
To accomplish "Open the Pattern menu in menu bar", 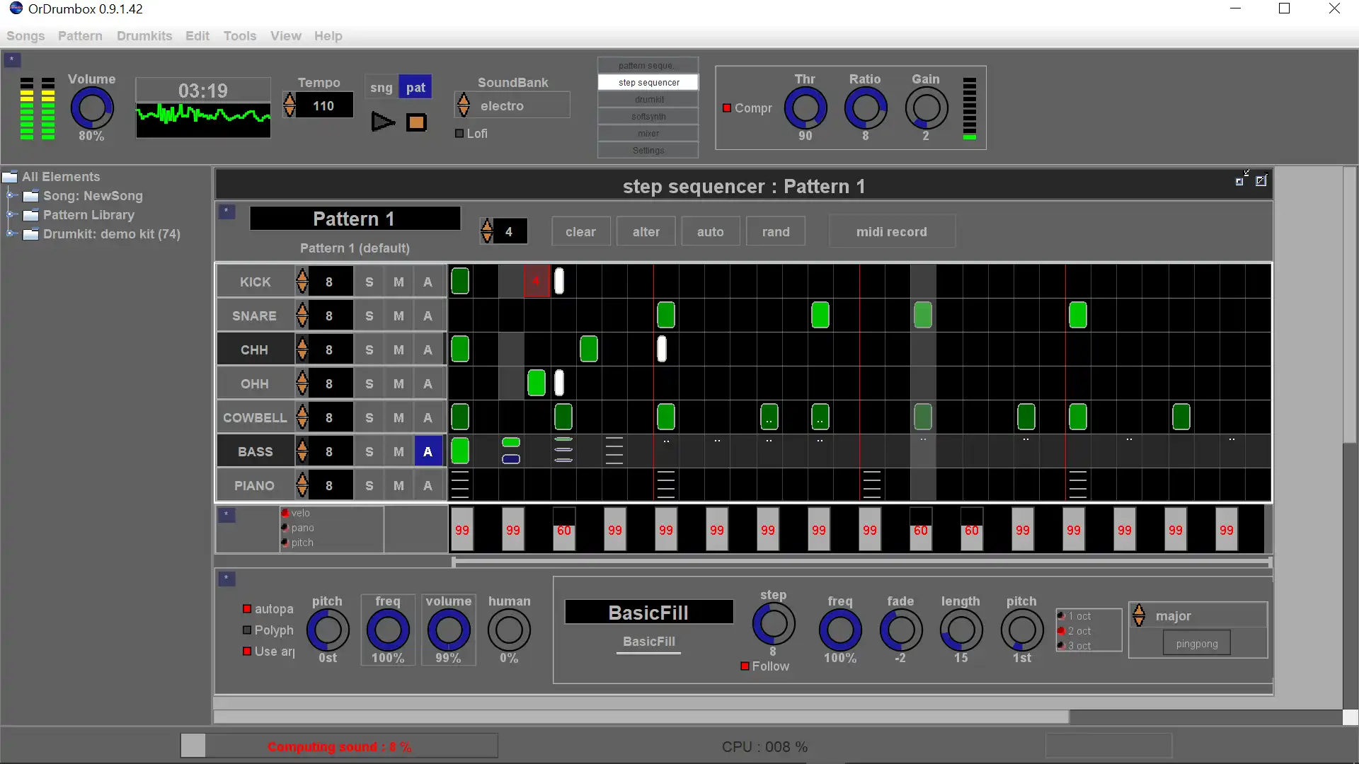I will (80, 35).
